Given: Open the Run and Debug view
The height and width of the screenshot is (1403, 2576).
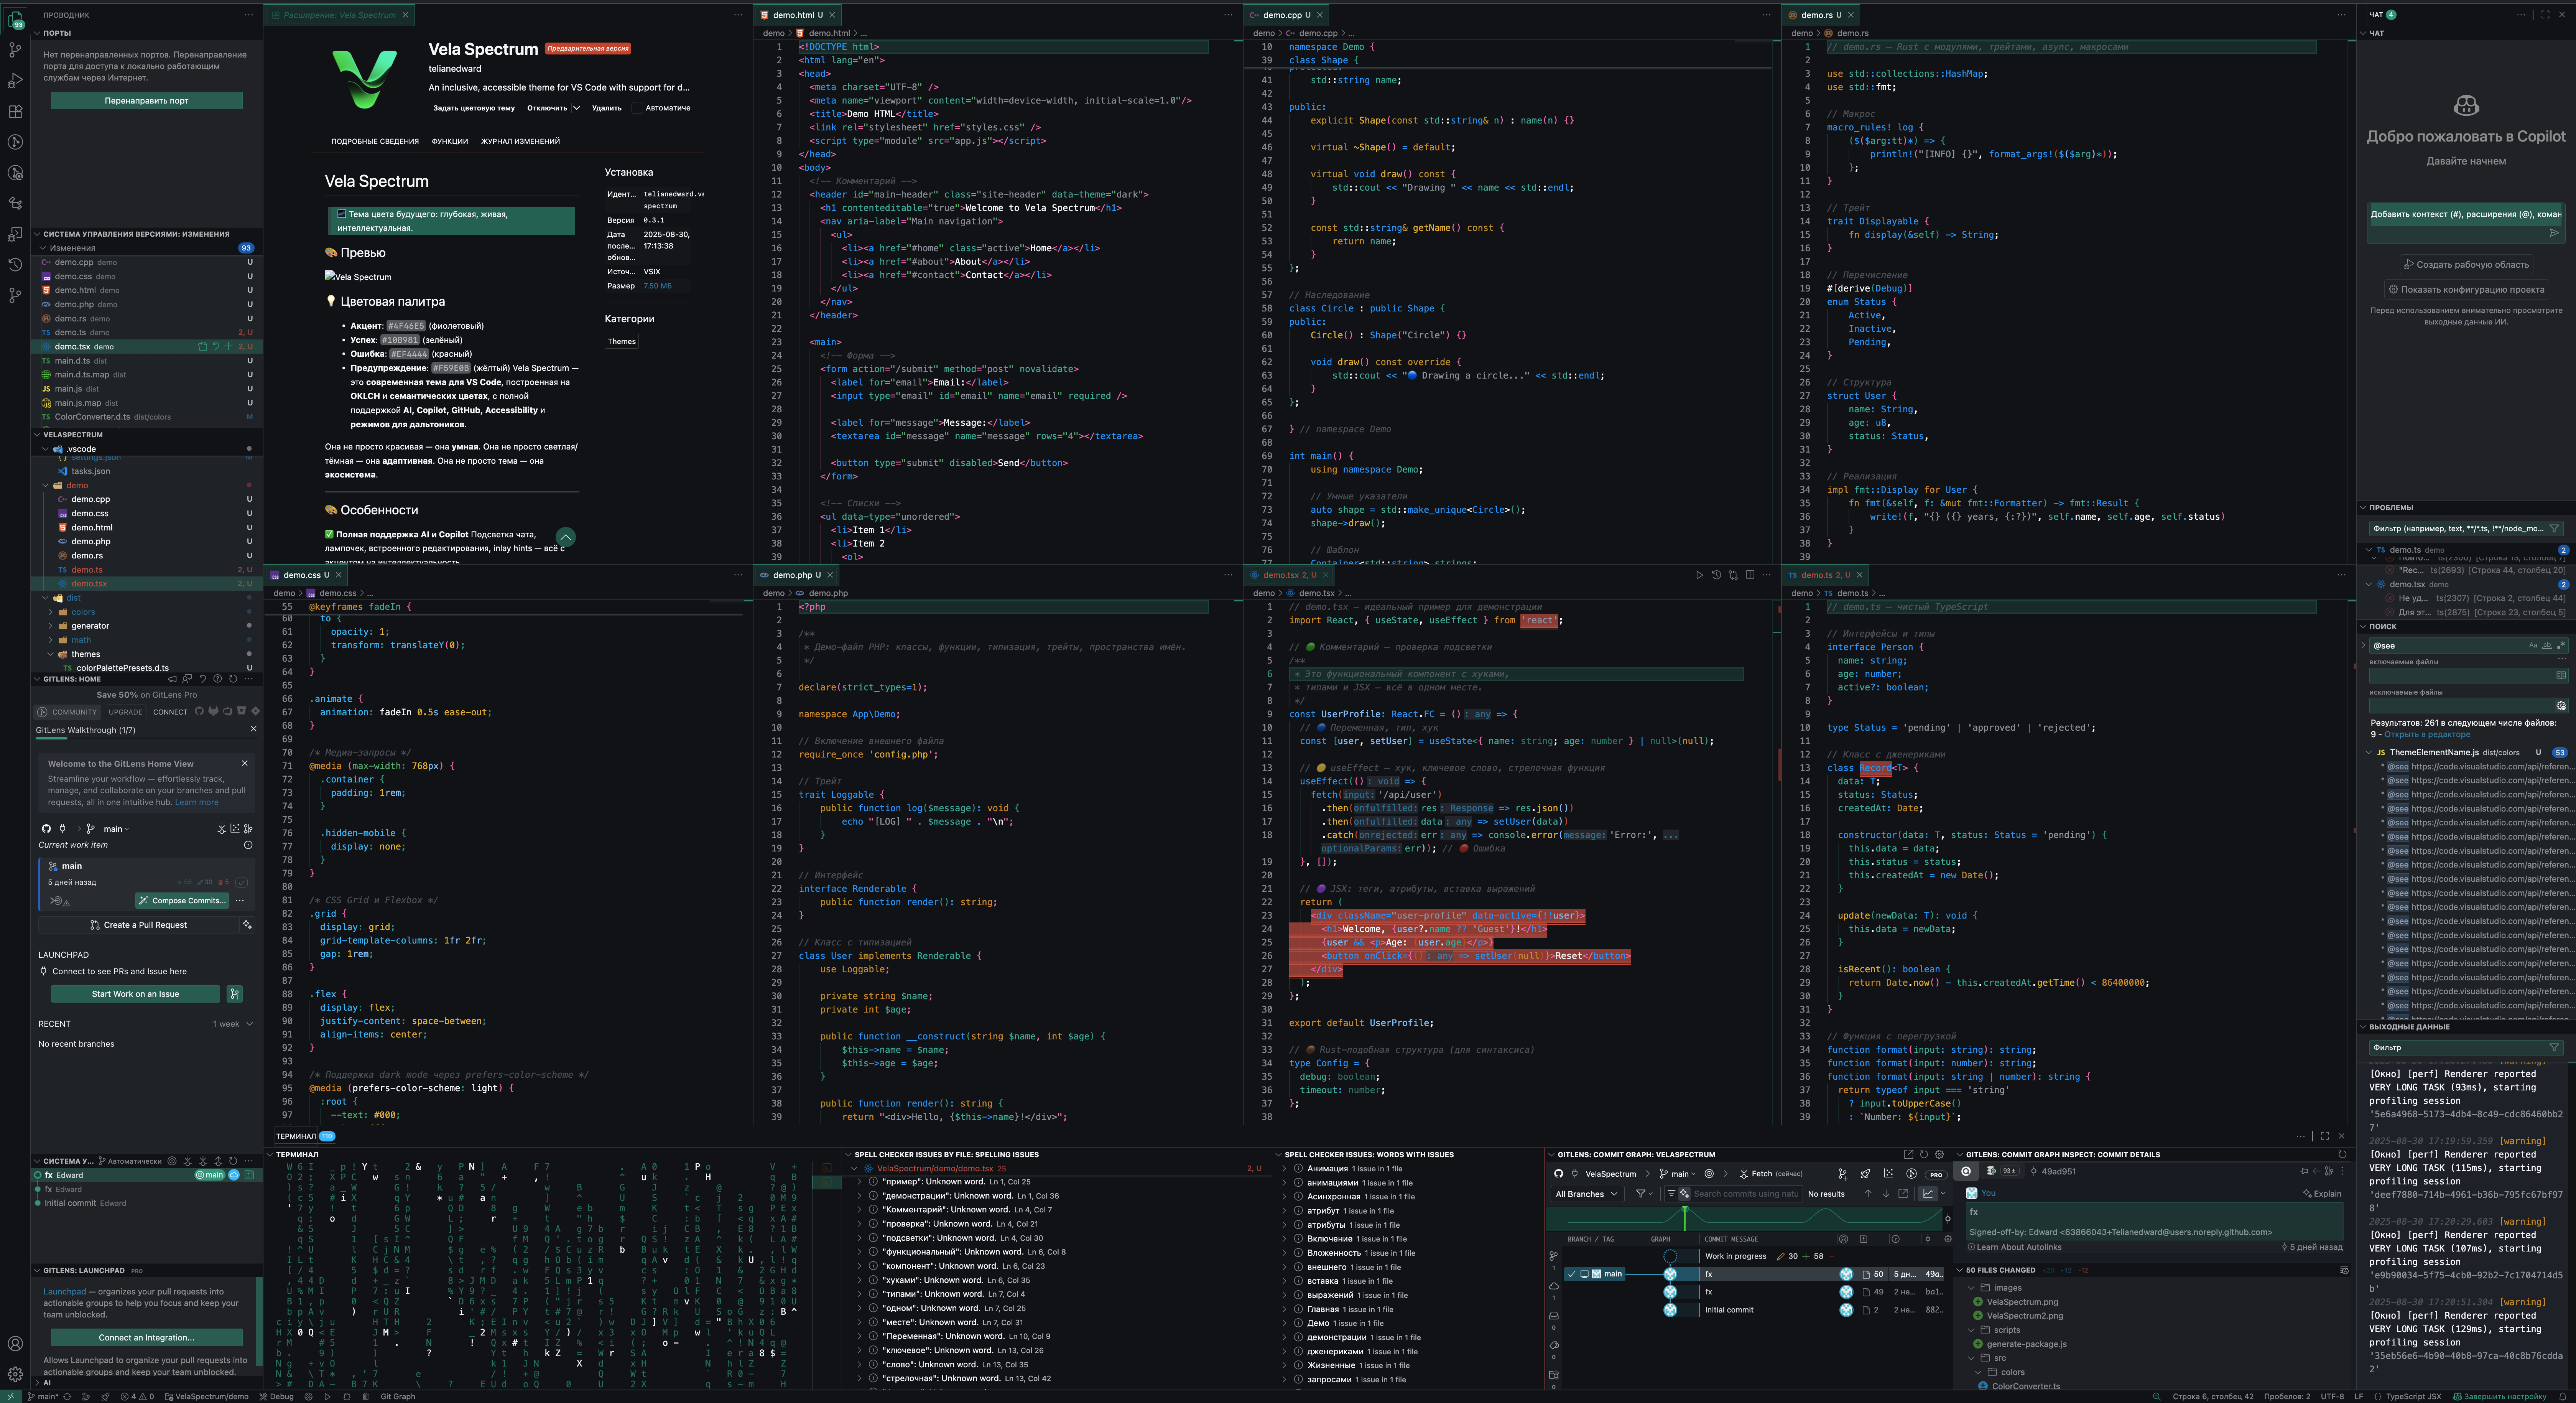Looking at the screenshot, I should pos(15,80).
